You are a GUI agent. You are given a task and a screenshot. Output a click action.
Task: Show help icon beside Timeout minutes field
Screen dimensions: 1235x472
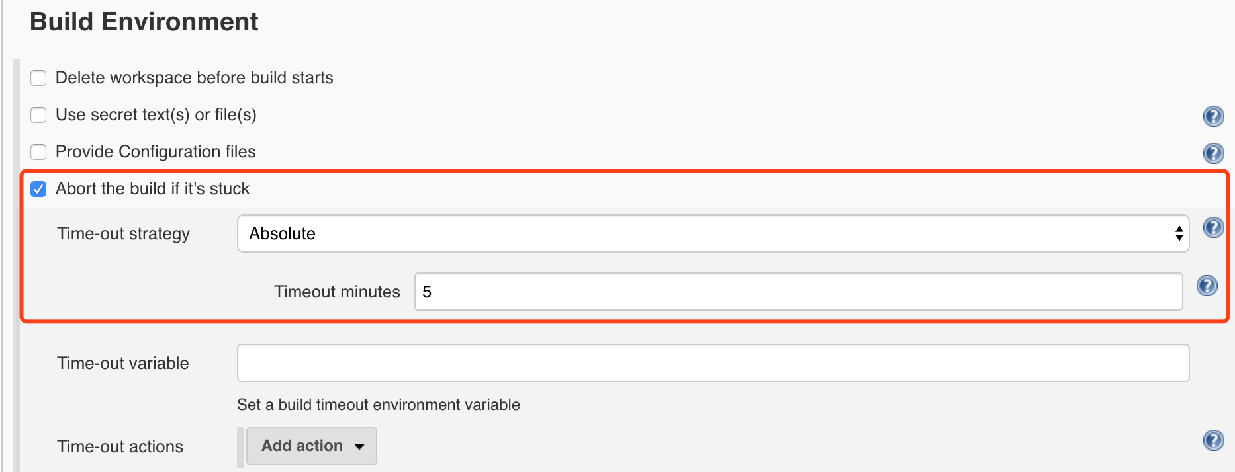point(1207,286)
